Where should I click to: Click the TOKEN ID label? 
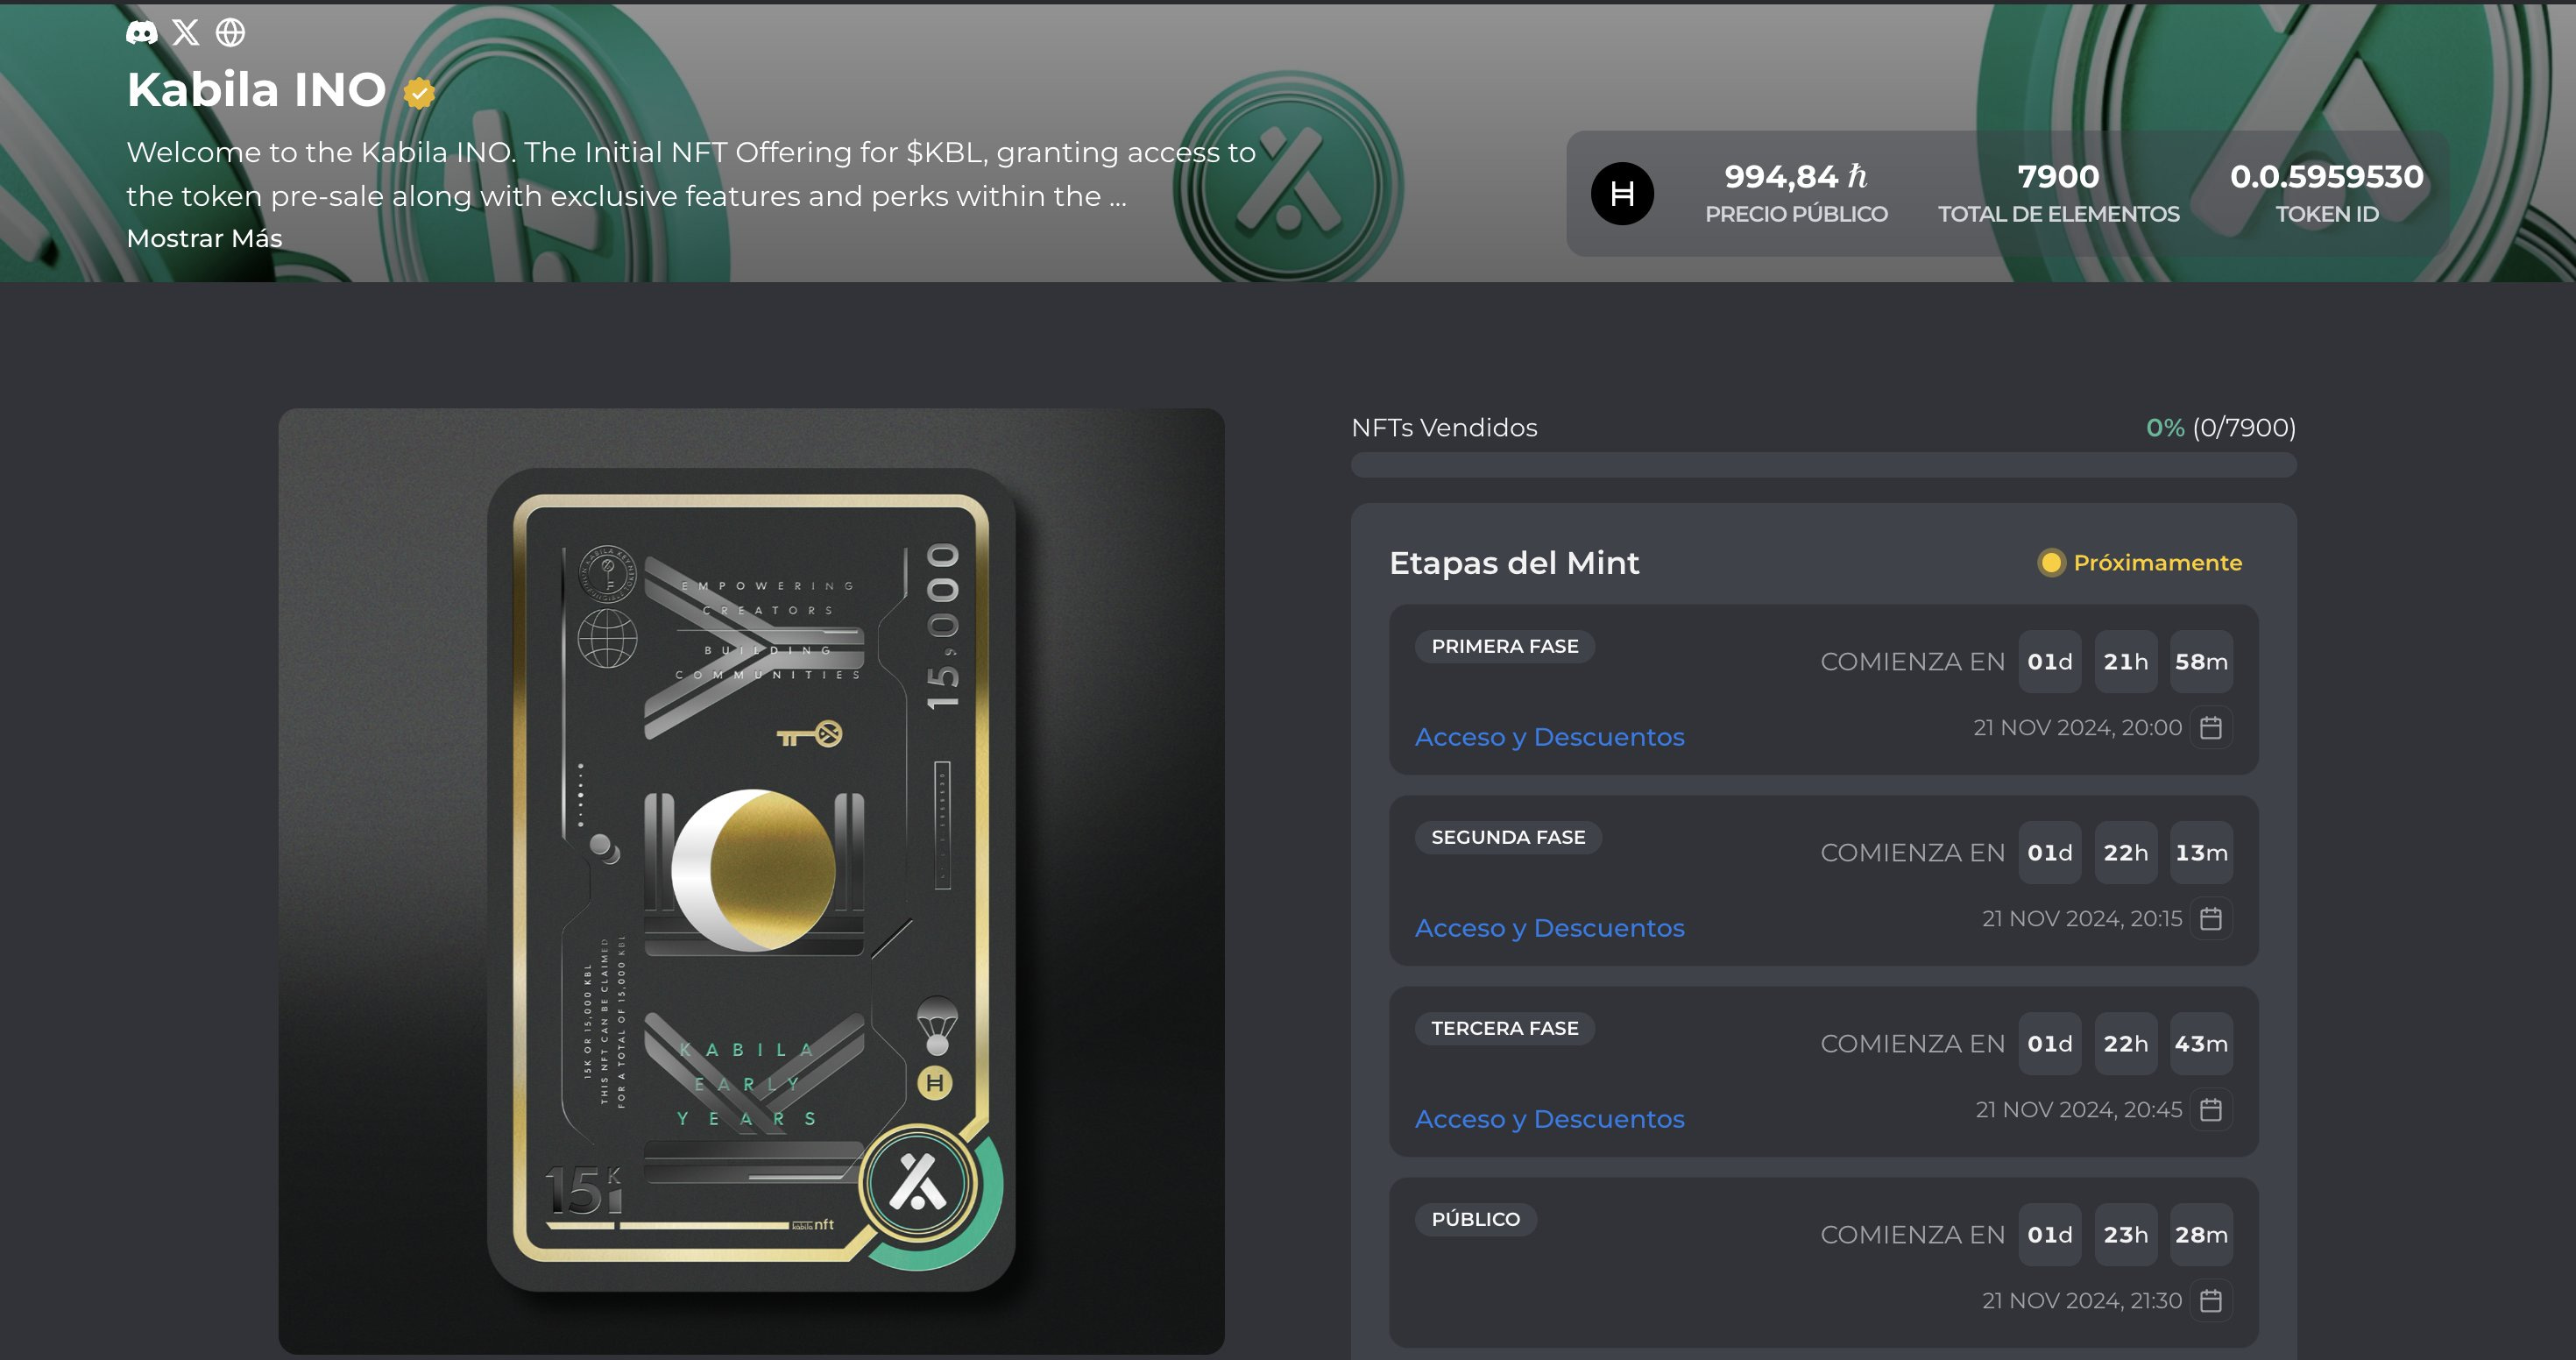click(2327, 214)
